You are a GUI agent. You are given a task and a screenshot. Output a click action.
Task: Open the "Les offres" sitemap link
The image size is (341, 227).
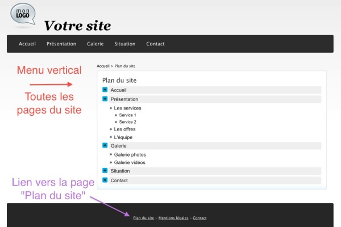(124, 129)
